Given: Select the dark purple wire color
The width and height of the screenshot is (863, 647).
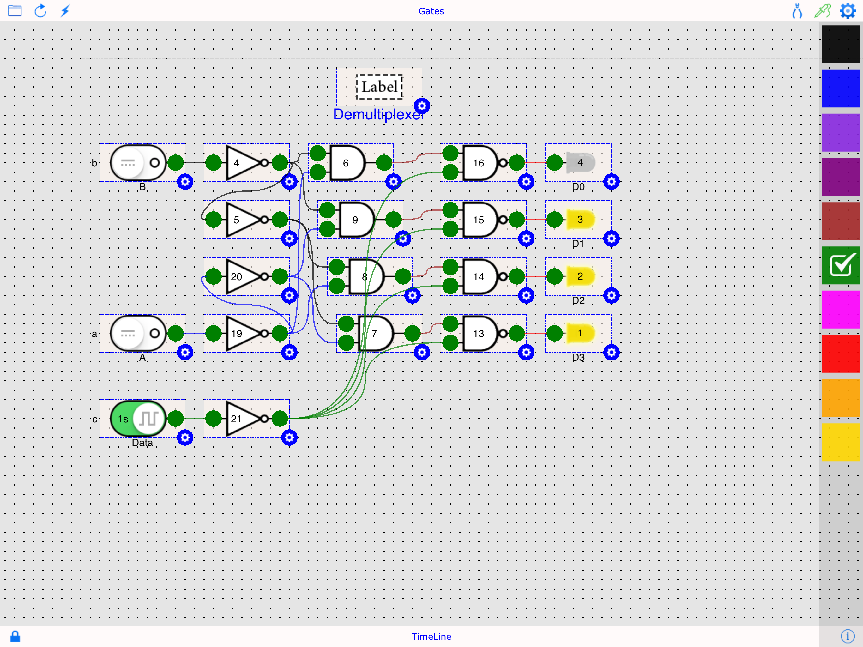Looking at the screenshot, I should coord(840,177).
